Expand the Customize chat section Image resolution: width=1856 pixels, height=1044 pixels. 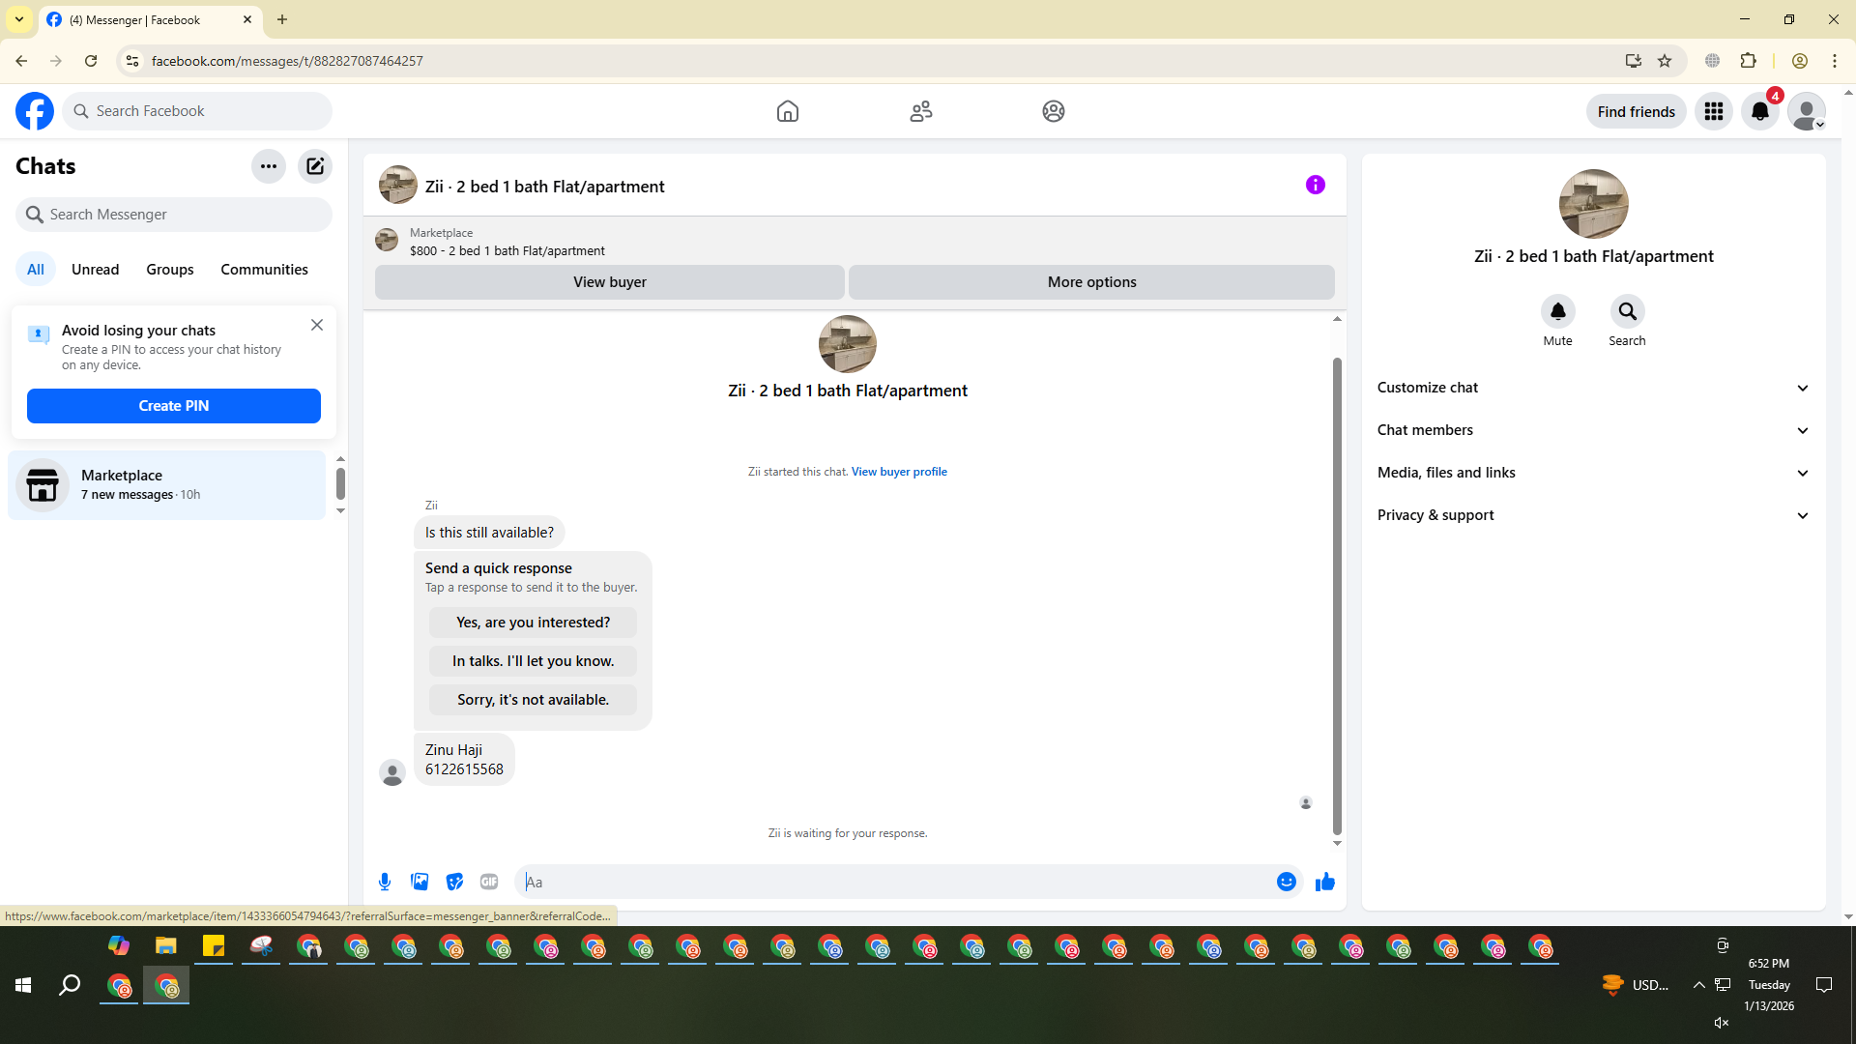tap(1592, 388)
